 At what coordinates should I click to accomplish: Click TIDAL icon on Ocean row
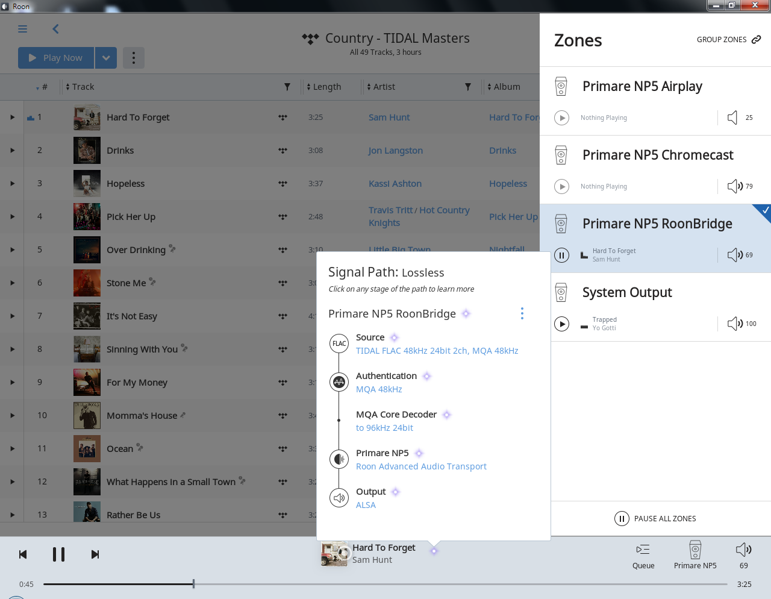tap(282, 449)
